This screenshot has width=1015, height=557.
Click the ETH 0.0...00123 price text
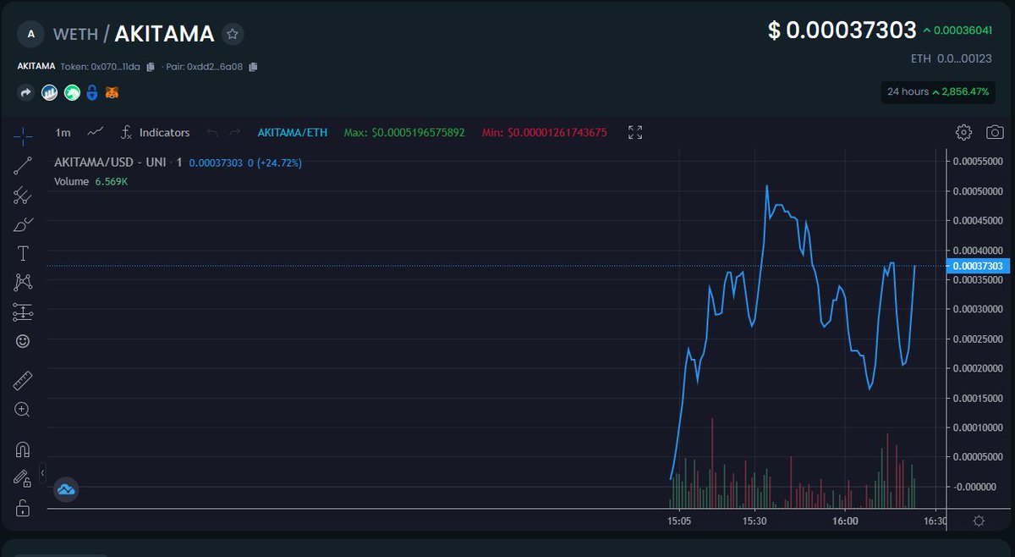[x=950, y=58]
